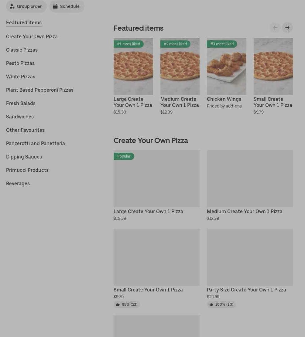Choose Plant Based Pepperoni Pizzas category
Viewport: 305px width, 337px height.
tap(40, 90)
